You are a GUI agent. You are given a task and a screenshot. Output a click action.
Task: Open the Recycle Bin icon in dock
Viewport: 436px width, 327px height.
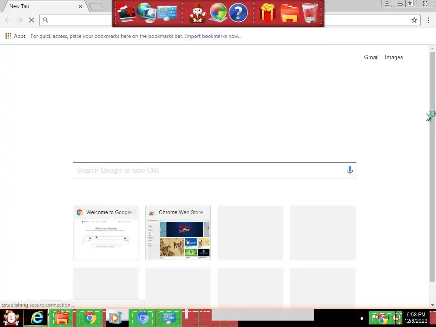coord(310,13)
